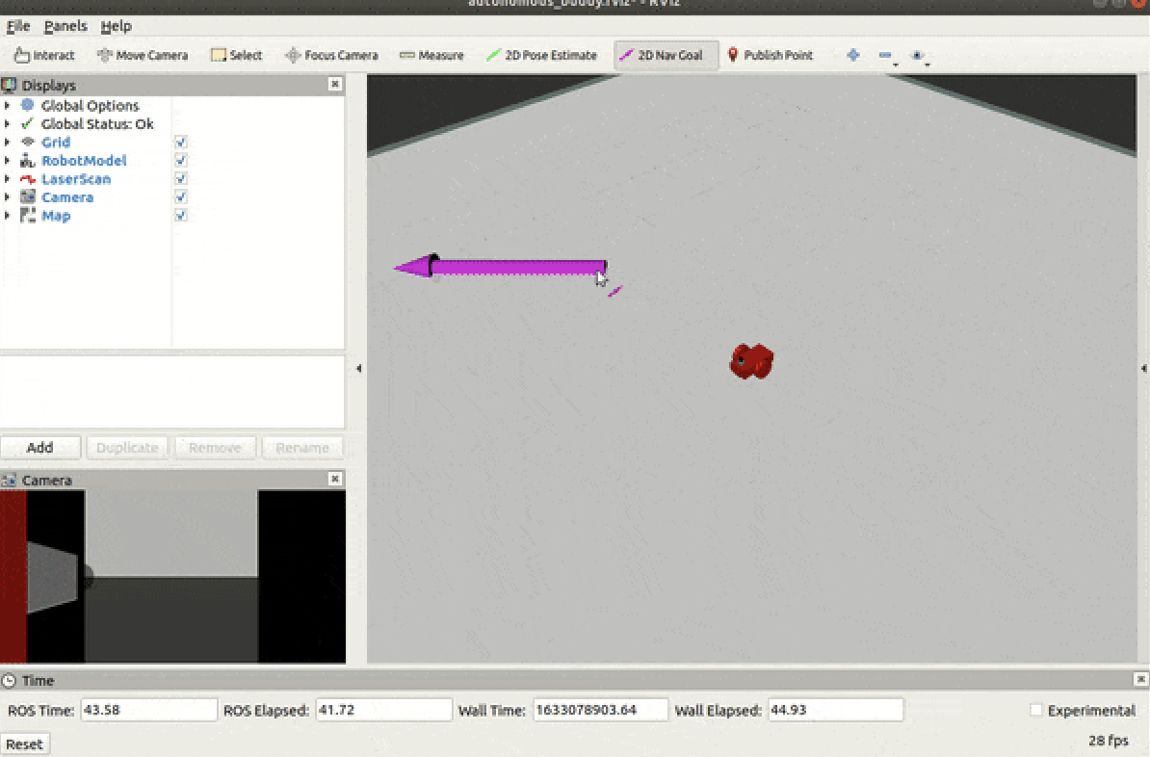Screen dimensions: 1150x757
Task: Expand the LaserScan display properties
Action: 8,178
